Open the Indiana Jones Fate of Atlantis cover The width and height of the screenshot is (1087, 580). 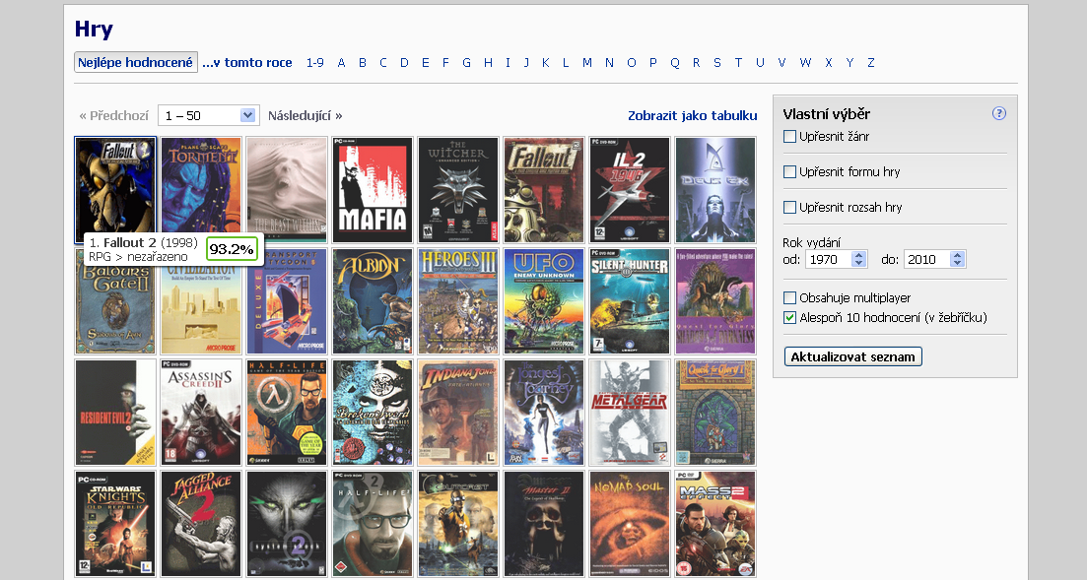click(458, 413)
